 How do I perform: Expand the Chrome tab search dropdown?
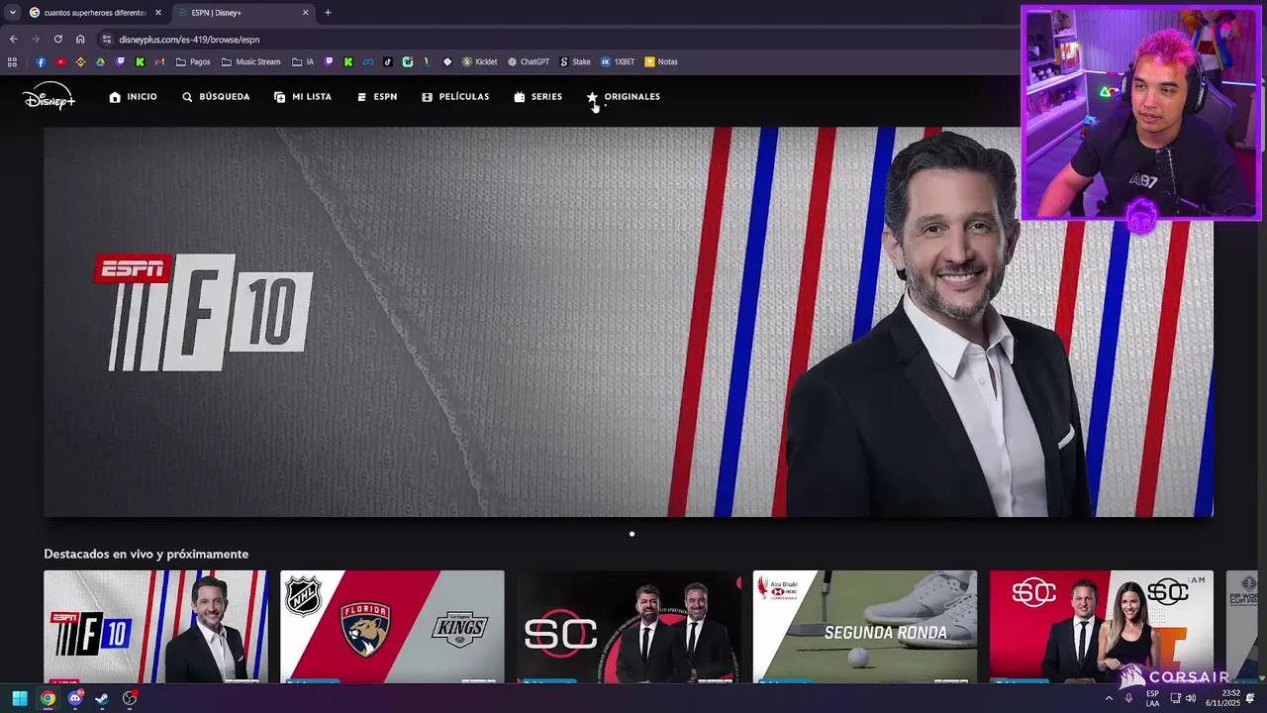12,13
